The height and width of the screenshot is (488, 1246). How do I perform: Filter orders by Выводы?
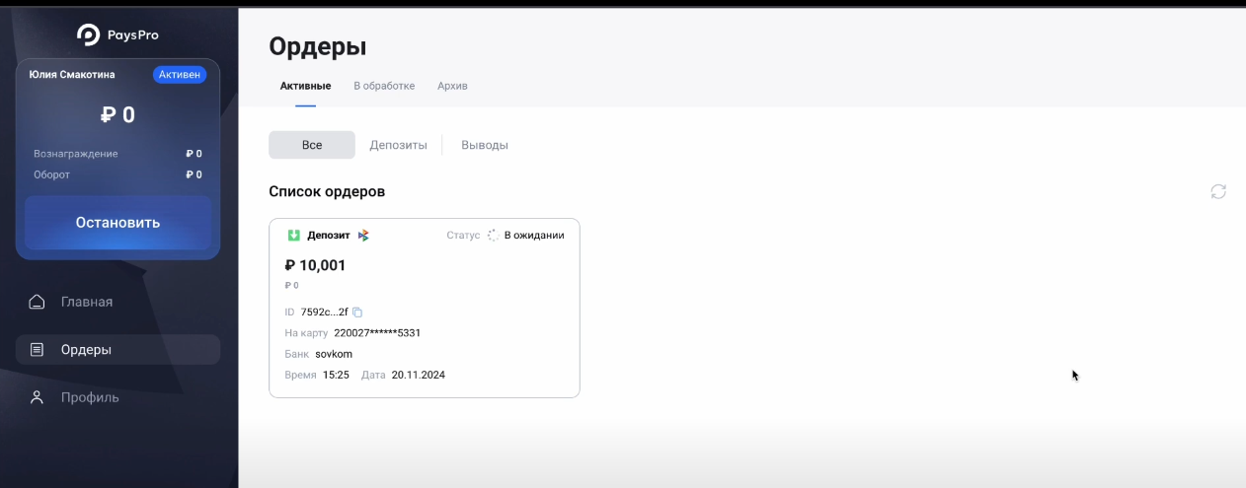(x=485, y=145)
